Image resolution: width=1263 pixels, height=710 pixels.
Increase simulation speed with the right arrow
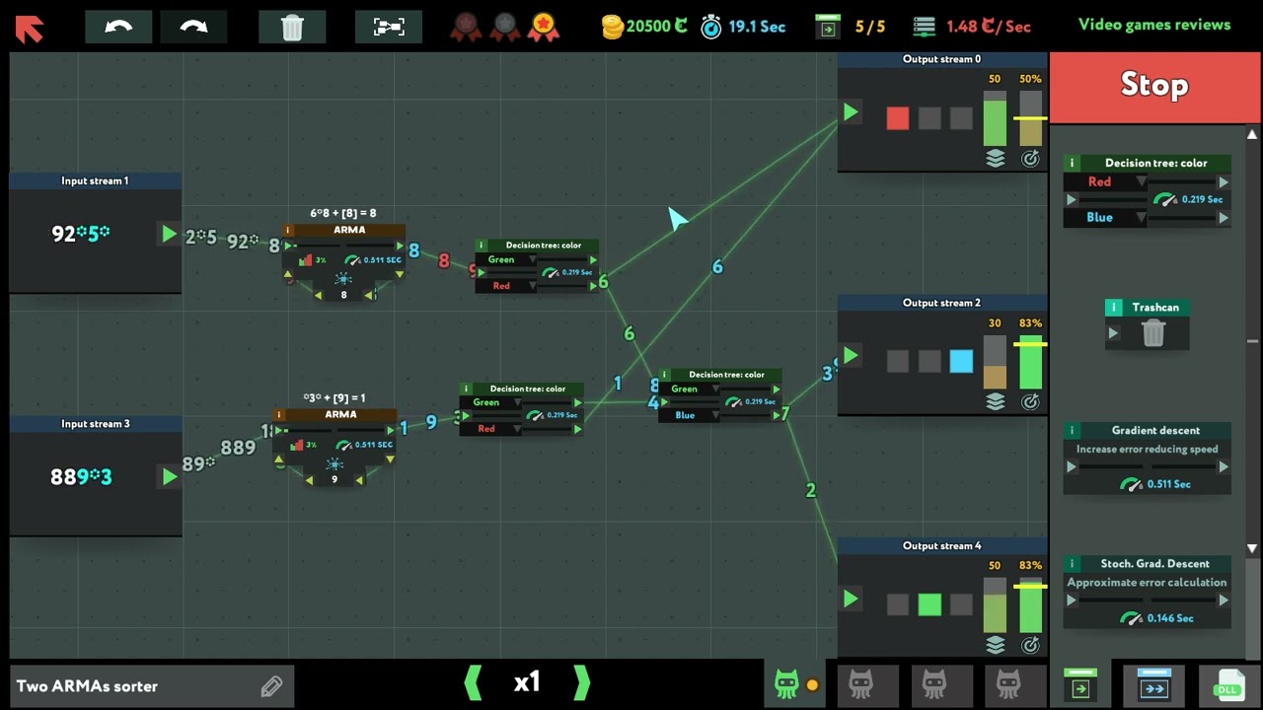tap(581, 682)
